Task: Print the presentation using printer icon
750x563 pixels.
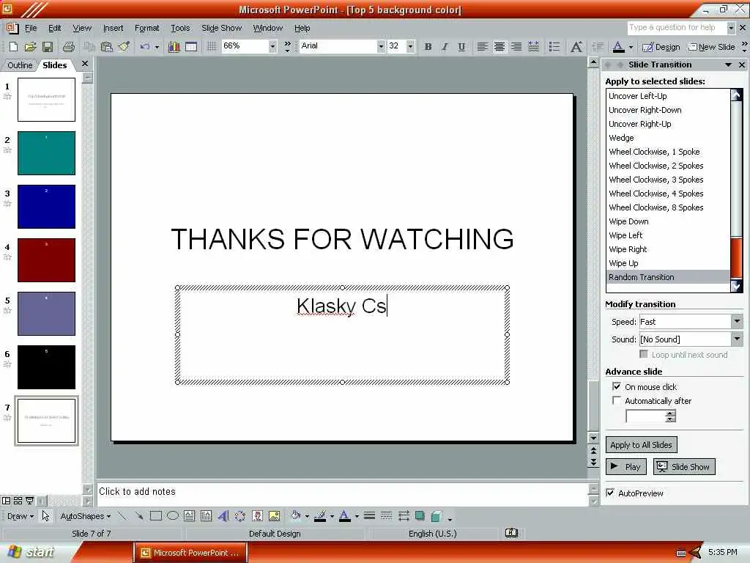Action: click(69, 46)
